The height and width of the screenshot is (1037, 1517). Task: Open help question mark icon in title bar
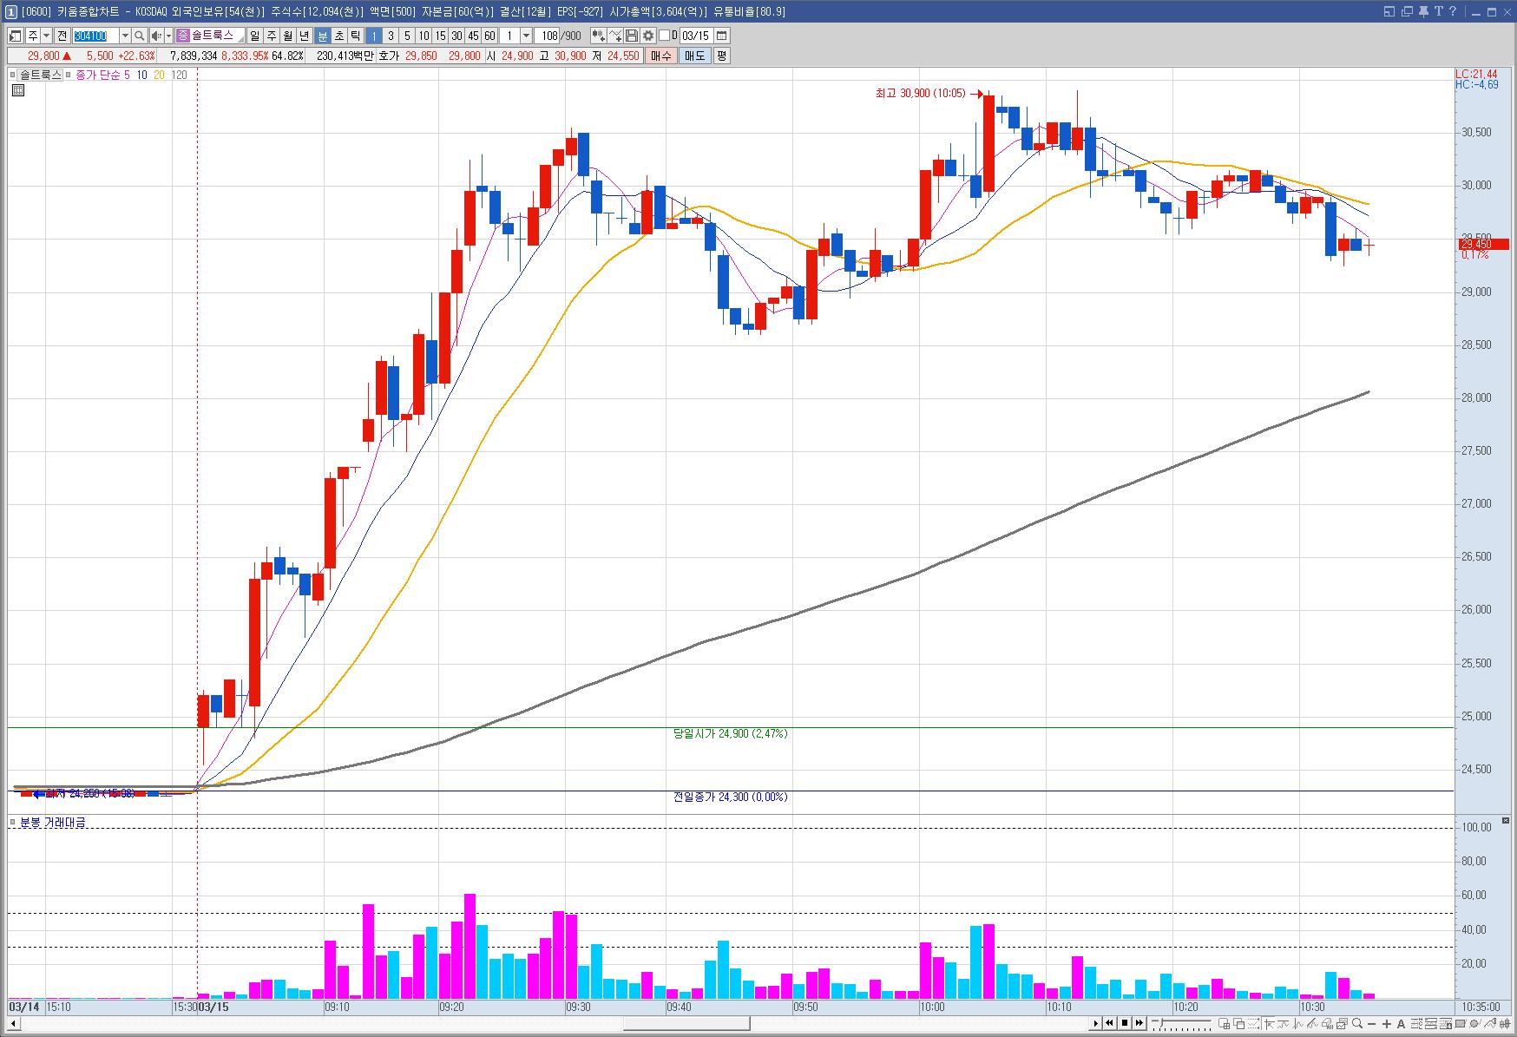coord(1453,11)
